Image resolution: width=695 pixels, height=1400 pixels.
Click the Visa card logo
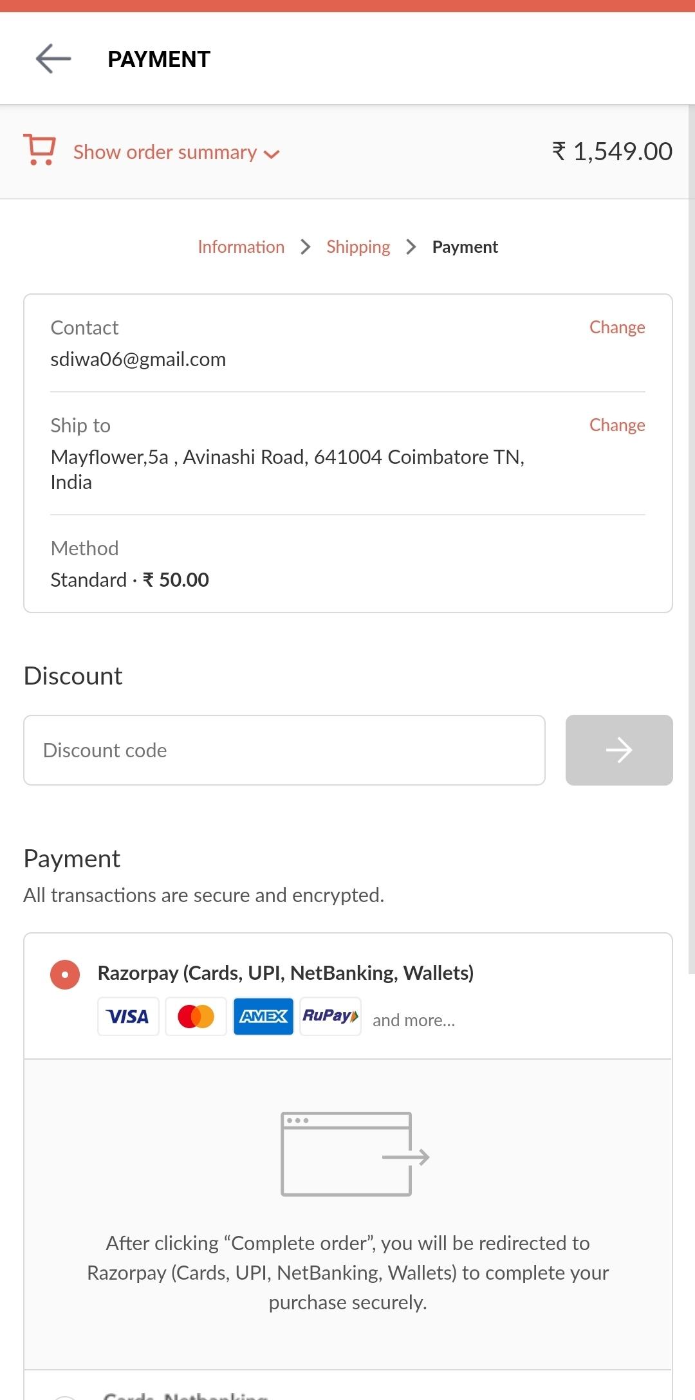pyautogui.click(x=128, y=1017)
